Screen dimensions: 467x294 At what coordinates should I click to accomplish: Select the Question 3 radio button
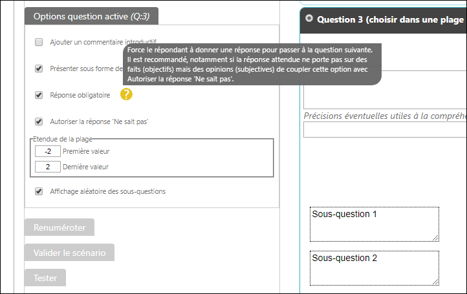coord(309,19)
